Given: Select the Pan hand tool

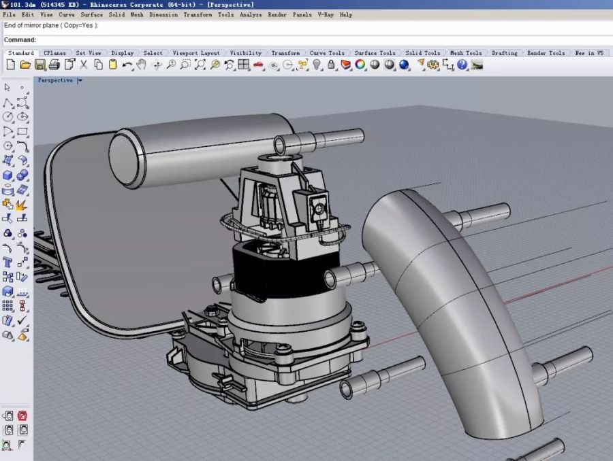Looking at the screenshot, I should coord(142,65).
